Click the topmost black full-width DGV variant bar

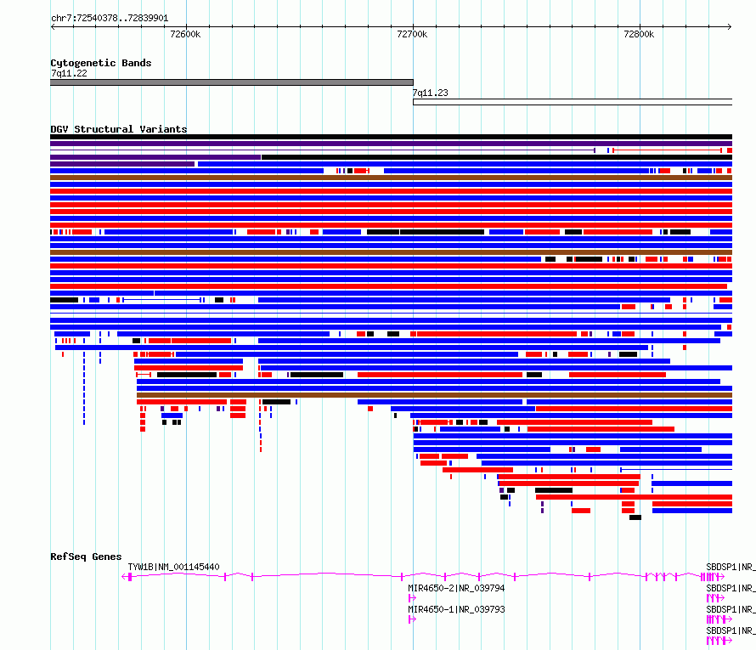(391, 137)
